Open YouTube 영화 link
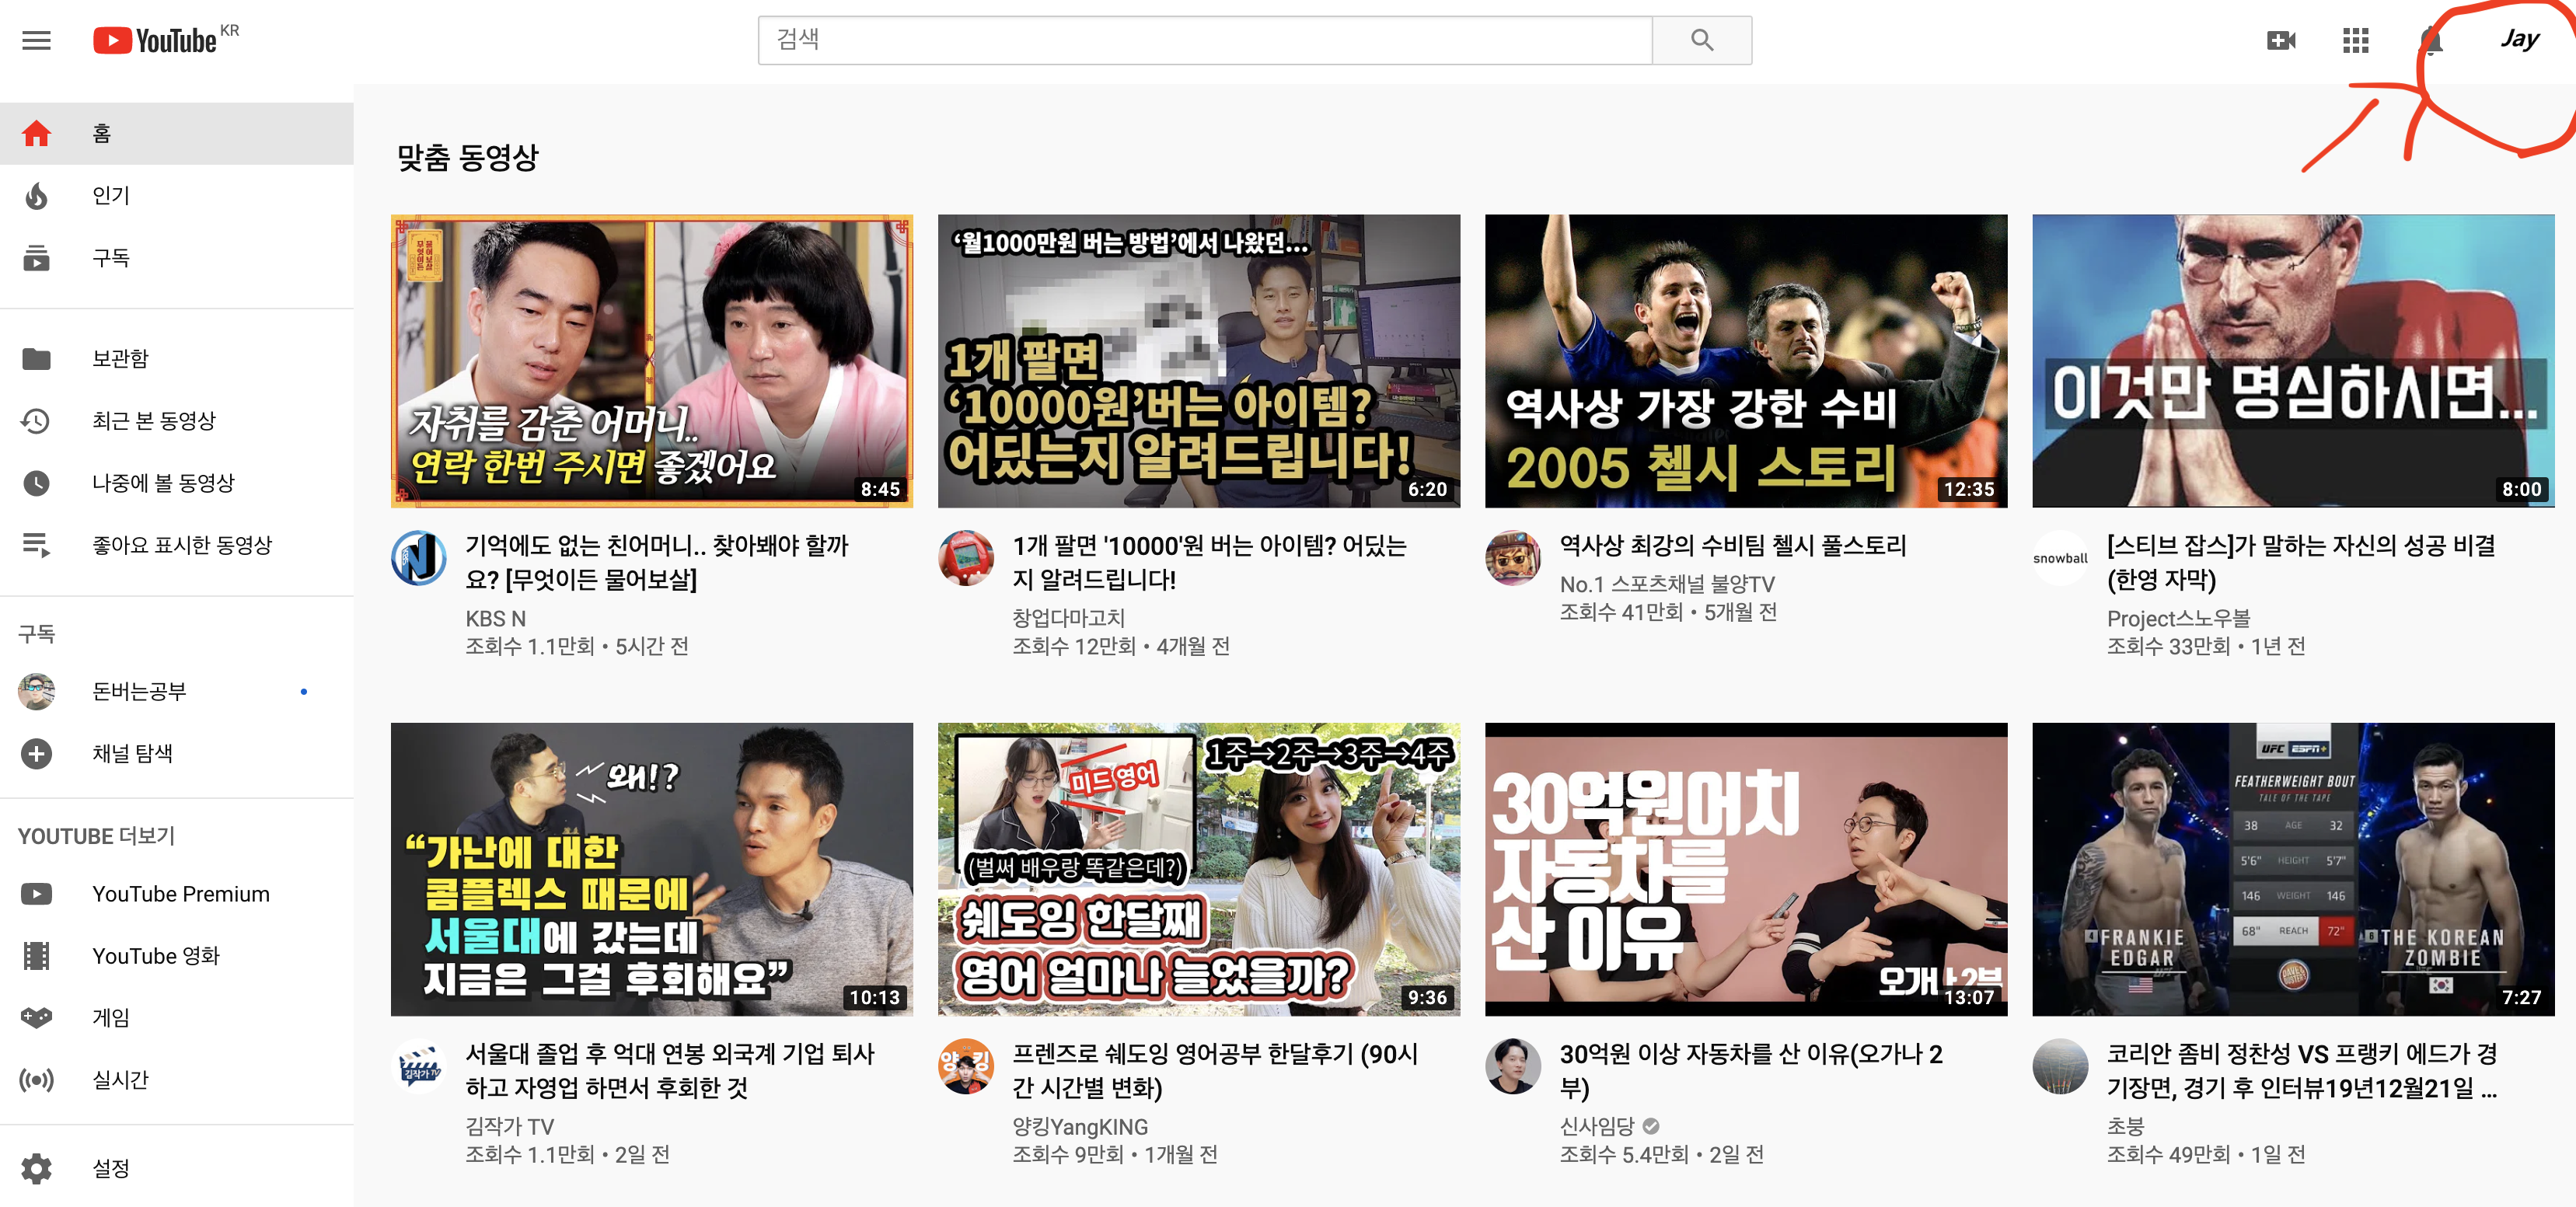This screenshot has height=1207, width=2576. tap(177, 955)
